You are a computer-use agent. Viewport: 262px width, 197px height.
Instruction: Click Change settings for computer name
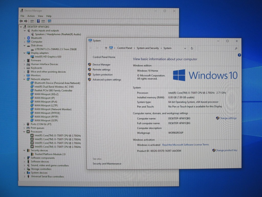(x=228, y=118)
